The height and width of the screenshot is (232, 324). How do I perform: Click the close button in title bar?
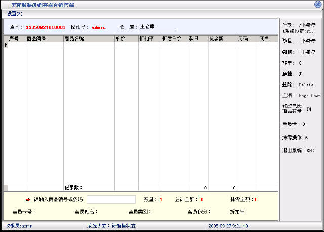[317, 4]
